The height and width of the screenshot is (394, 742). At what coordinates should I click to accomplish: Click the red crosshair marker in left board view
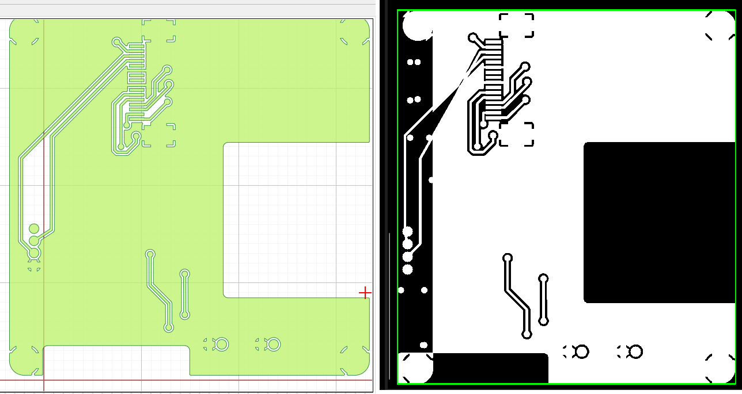coord(365,293)
